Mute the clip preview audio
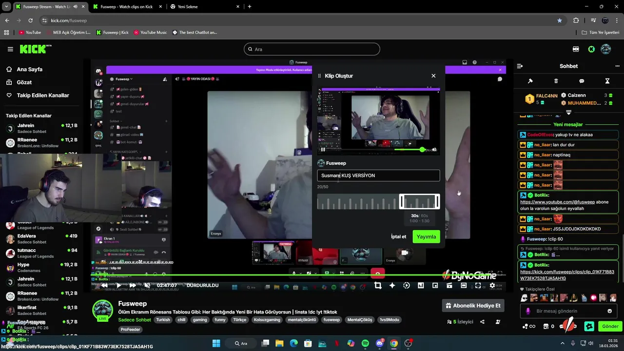The image size is (624, 351). tap(434, 150)
